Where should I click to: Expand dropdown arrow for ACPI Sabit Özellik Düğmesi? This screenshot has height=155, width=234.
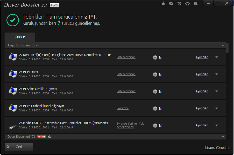[x=217, y=91]
